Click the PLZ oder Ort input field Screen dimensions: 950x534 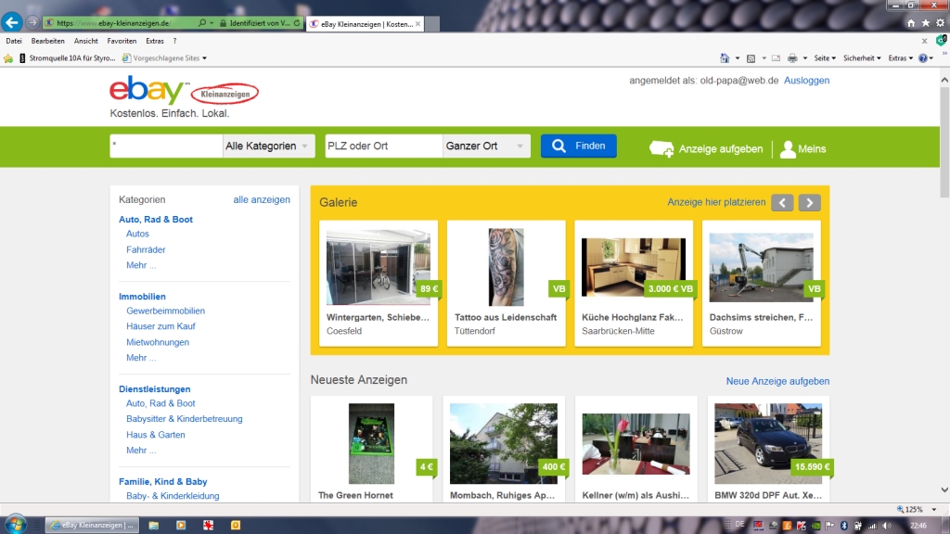pyautogui.click(x=383, y=146)
